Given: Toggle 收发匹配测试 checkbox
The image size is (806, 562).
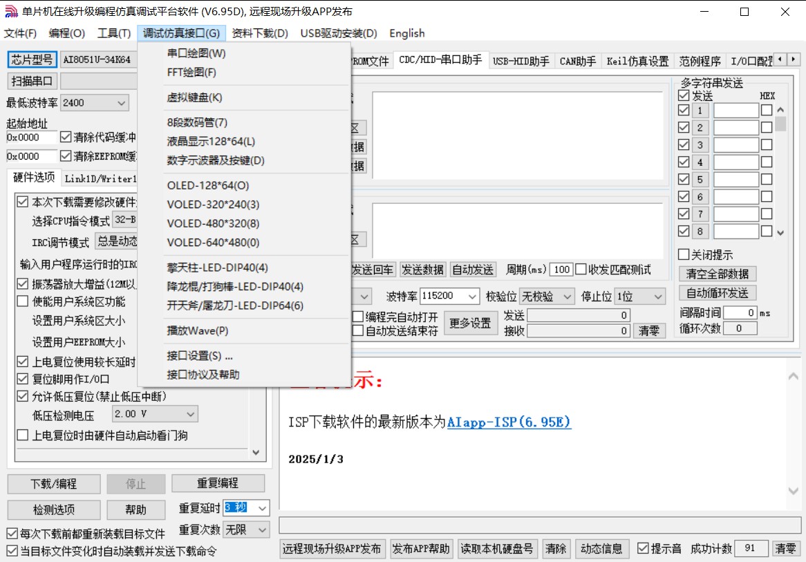Looking at the screenshot, I should pyautogui.click(x=581, y=270).
